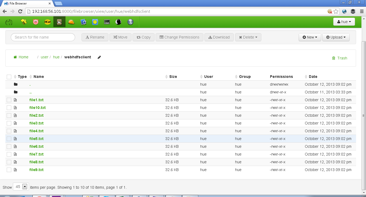Click the Job Designer hard hat icon

[71, 22]
